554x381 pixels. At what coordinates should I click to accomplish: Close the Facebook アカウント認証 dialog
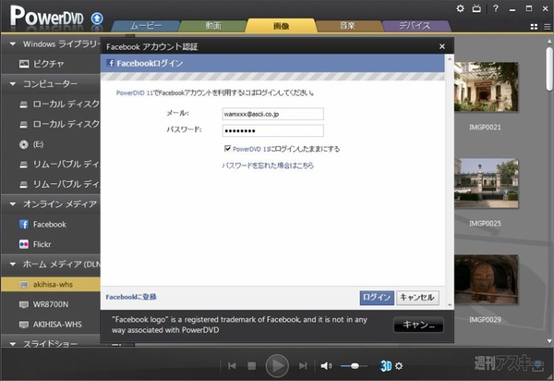[x=442, y=46]
